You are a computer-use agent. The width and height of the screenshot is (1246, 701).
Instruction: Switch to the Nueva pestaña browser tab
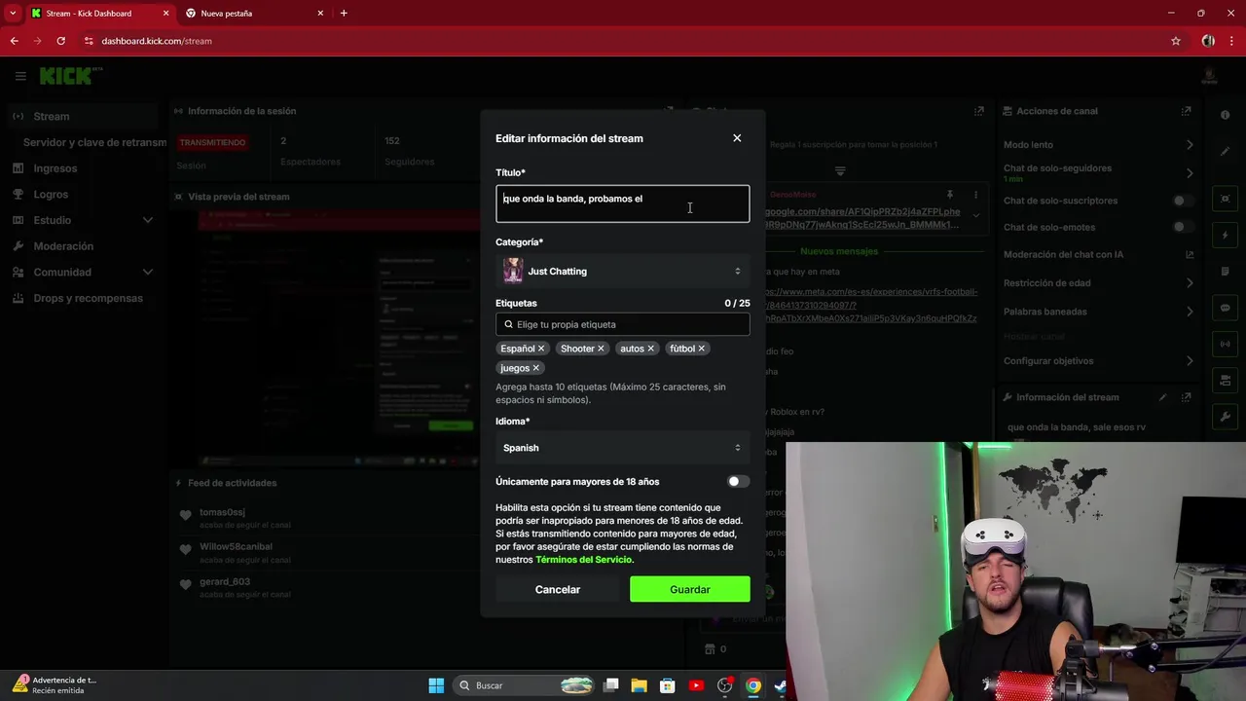click(255, 14)
